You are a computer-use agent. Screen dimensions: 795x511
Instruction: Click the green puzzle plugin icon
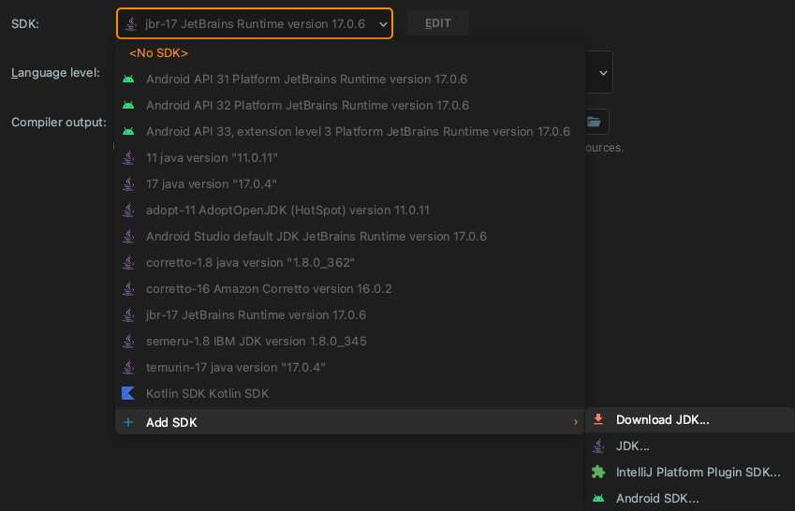[598, 472]
